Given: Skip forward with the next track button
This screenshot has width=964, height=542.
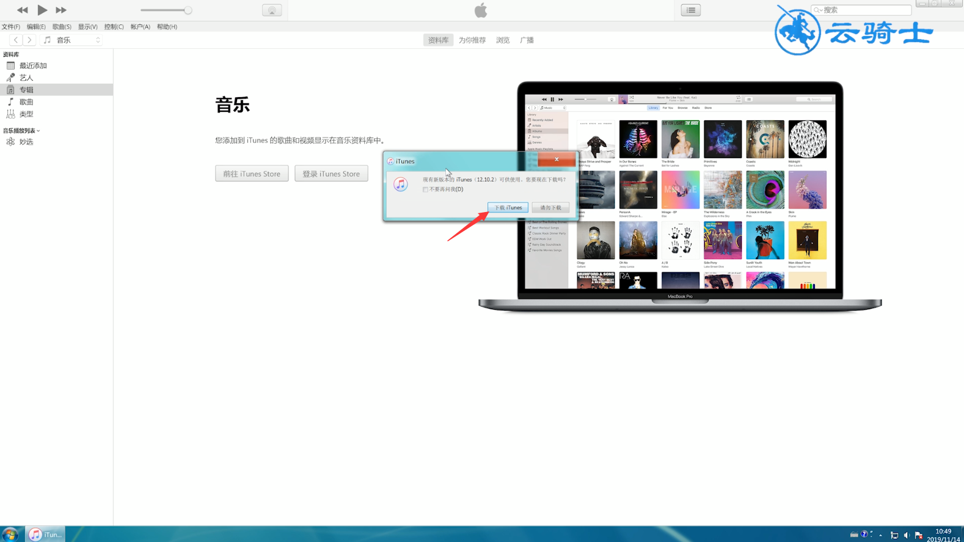Looking at the screenshot, I should 61,10.
